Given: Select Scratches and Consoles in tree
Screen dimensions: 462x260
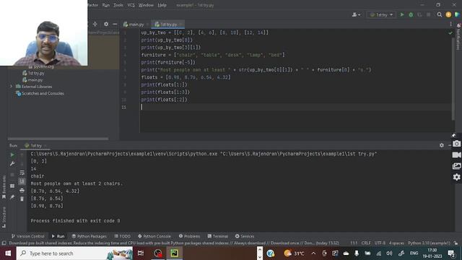Looking at the screenshot, I should pyautogui.click(x=40, y=93).
